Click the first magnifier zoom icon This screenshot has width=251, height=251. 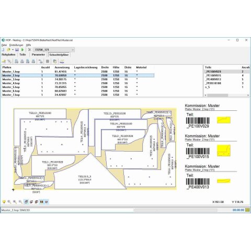tap(9, 202)
